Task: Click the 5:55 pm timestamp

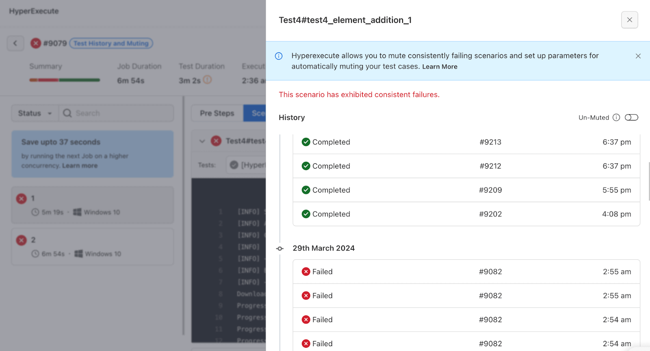Action: click(617, 190)
